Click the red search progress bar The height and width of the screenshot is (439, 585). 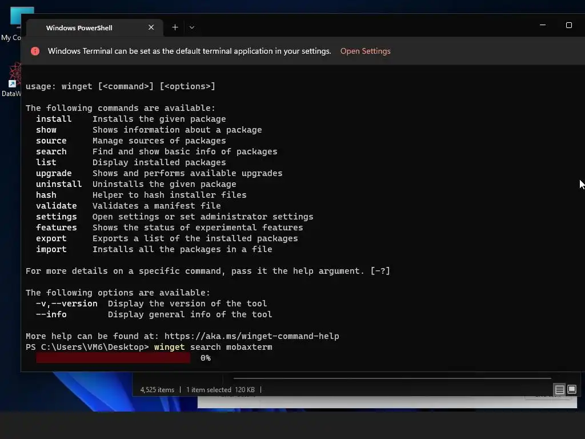[113, 358]
